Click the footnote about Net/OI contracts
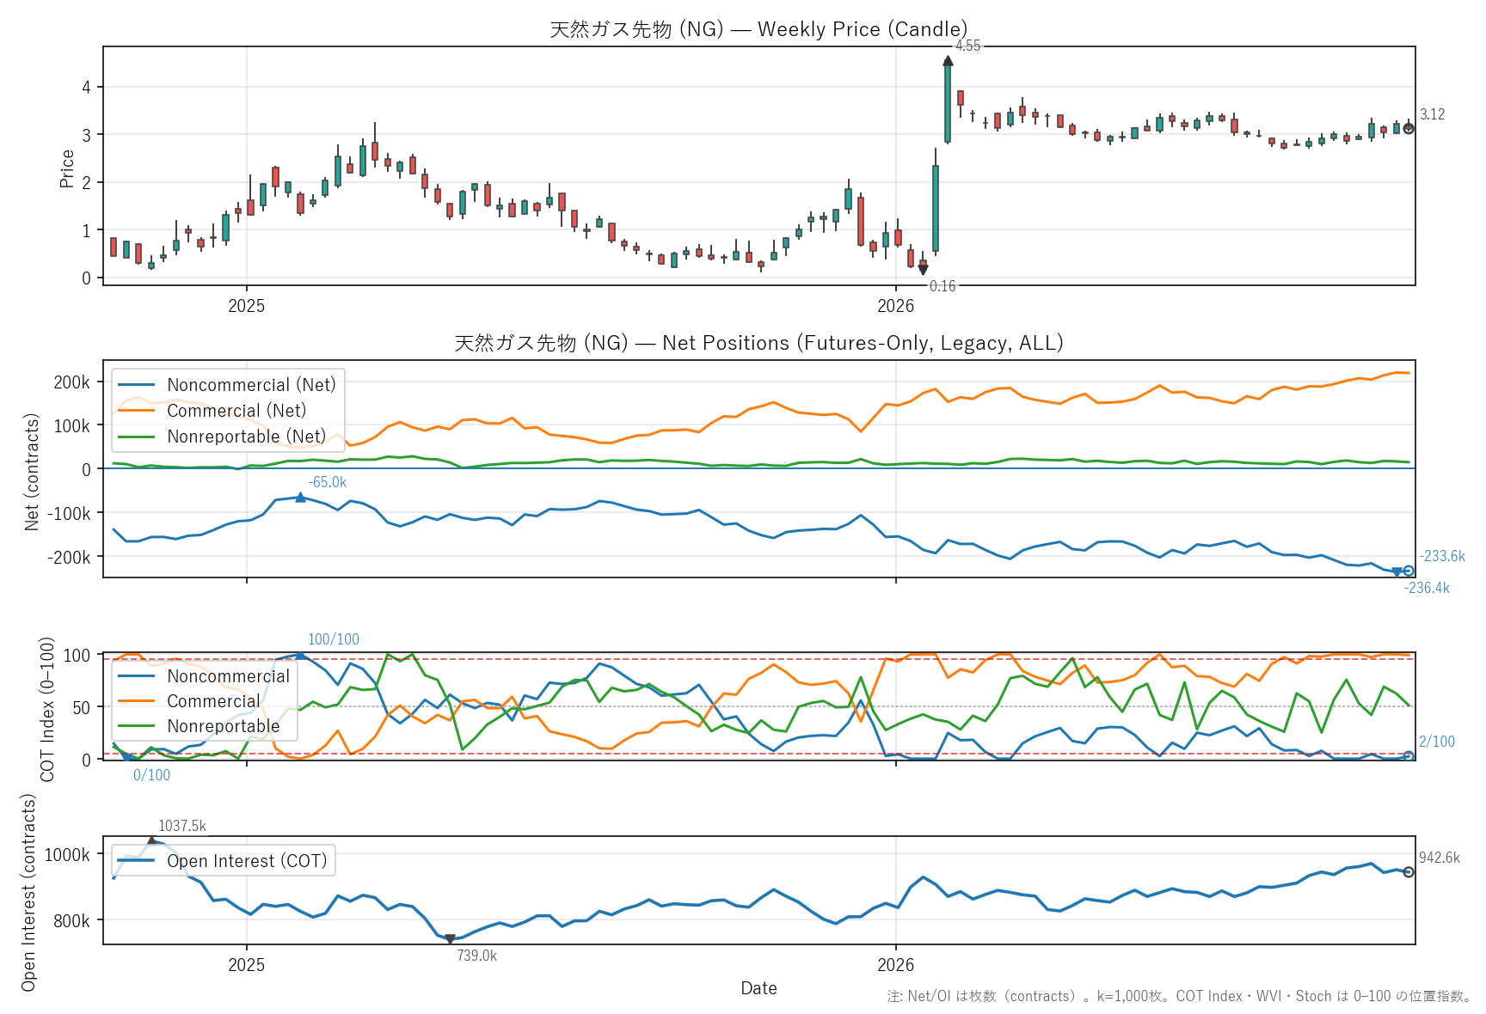This screenshot has width=1486, height=1014. click(1181, 996)
